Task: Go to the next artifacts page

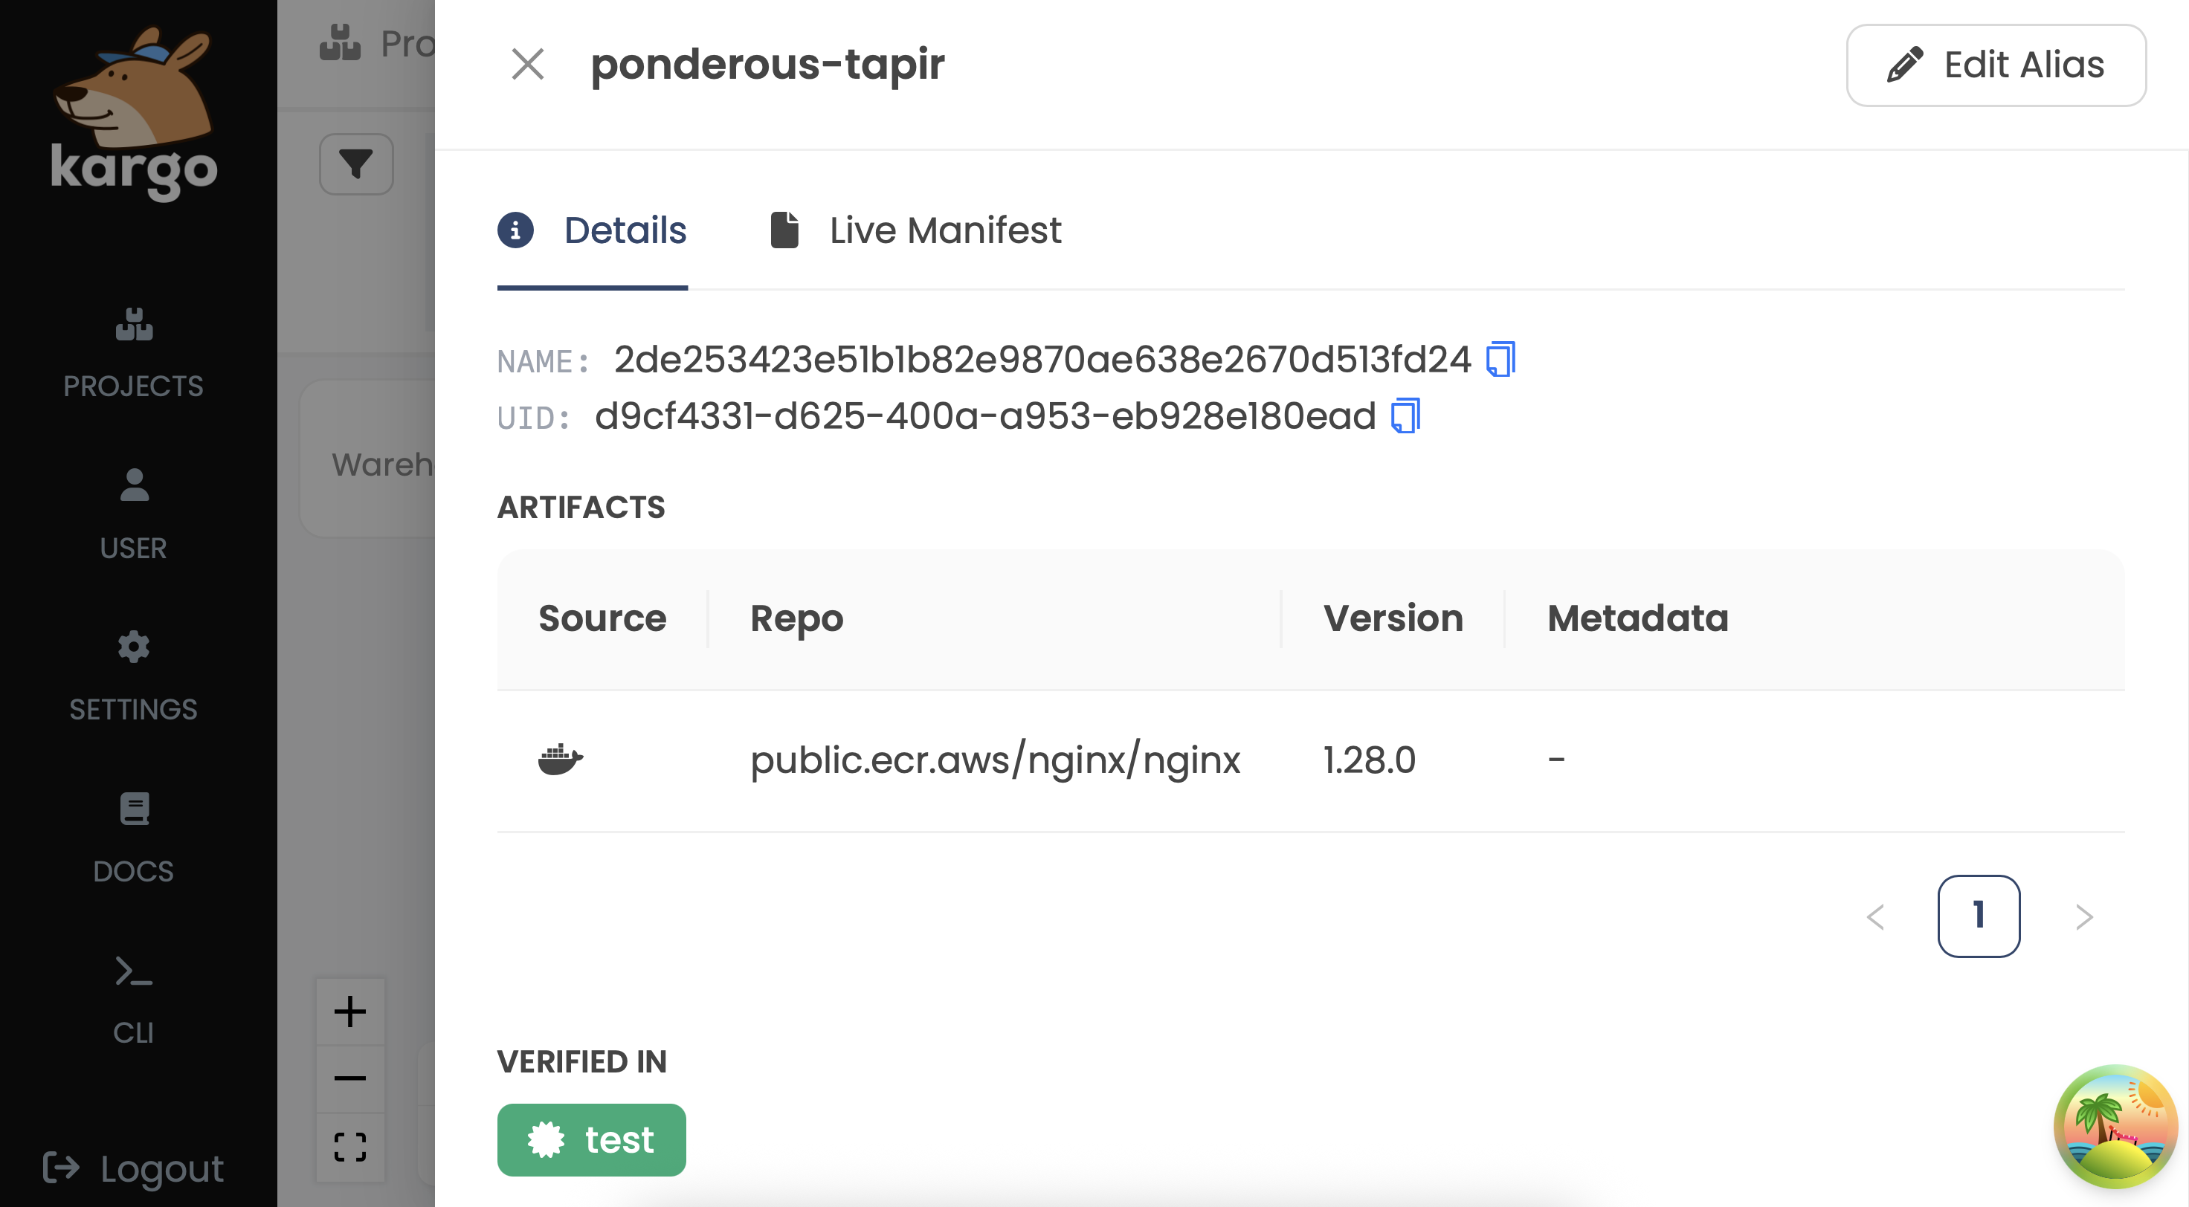Action: coord(2083,916)
